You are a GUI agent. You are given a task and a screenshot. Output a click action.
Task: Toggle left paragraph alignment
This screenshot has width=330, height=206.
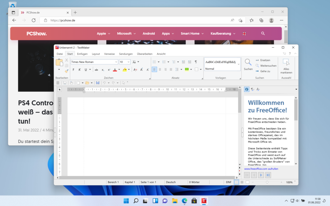pyautogui.click(x=154, y=69)
